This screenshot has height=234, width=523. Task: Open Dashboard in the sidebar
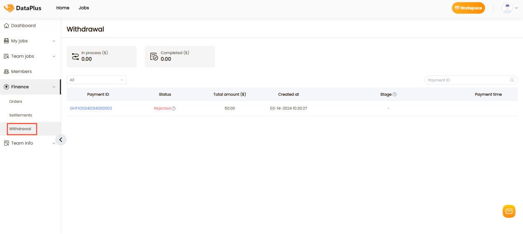[x=23, y=26]
